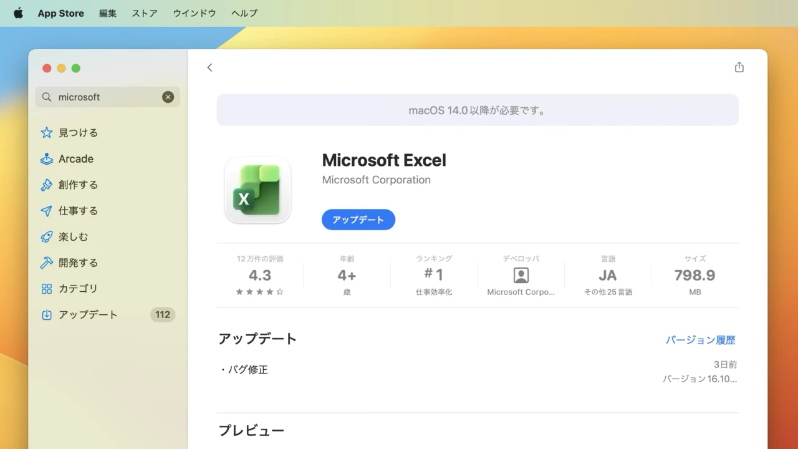Viewport: 798px width, 449px height.
Task: Open バージョン履歴 version history link
Action: (700, 340)
